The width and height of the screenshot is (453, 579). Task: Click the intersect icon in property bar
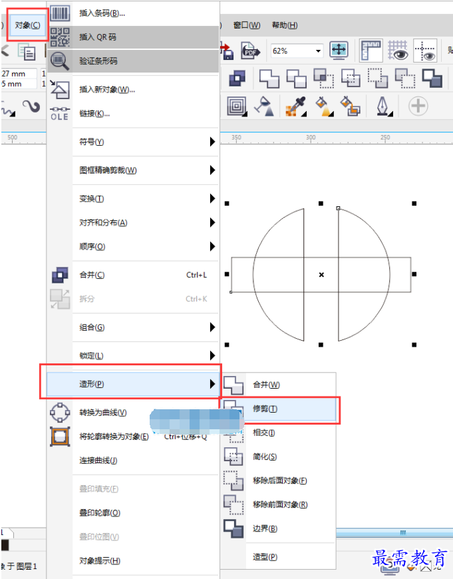pos(323,79)
